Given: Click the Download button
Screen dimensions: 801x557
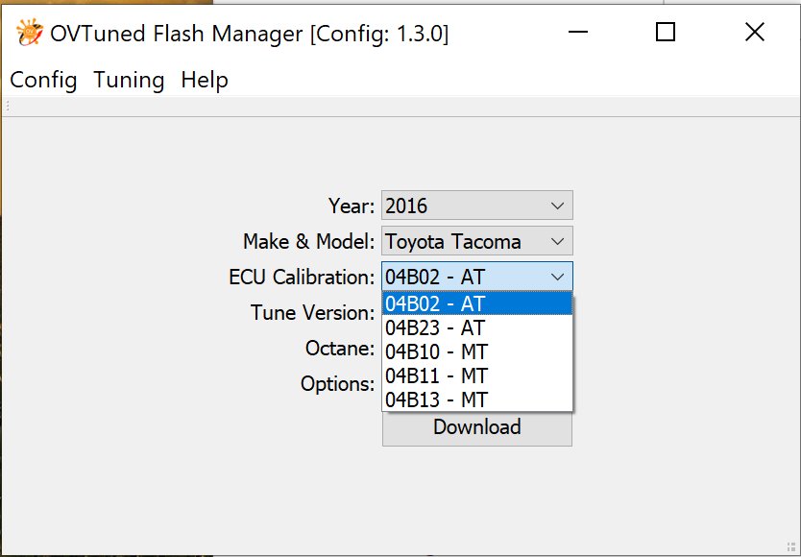Looking at the screenshot, I should pos(477,427).
